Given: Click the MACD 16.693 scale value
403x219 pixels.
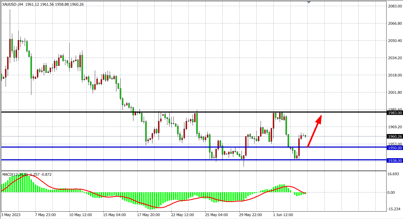Looking at the screenshot, I should [x=393, y=174].
